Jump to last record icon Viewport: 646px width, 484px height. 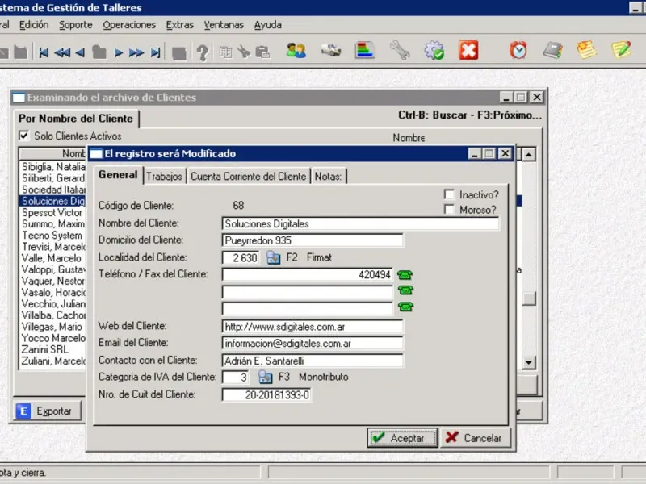coord(155,52)
